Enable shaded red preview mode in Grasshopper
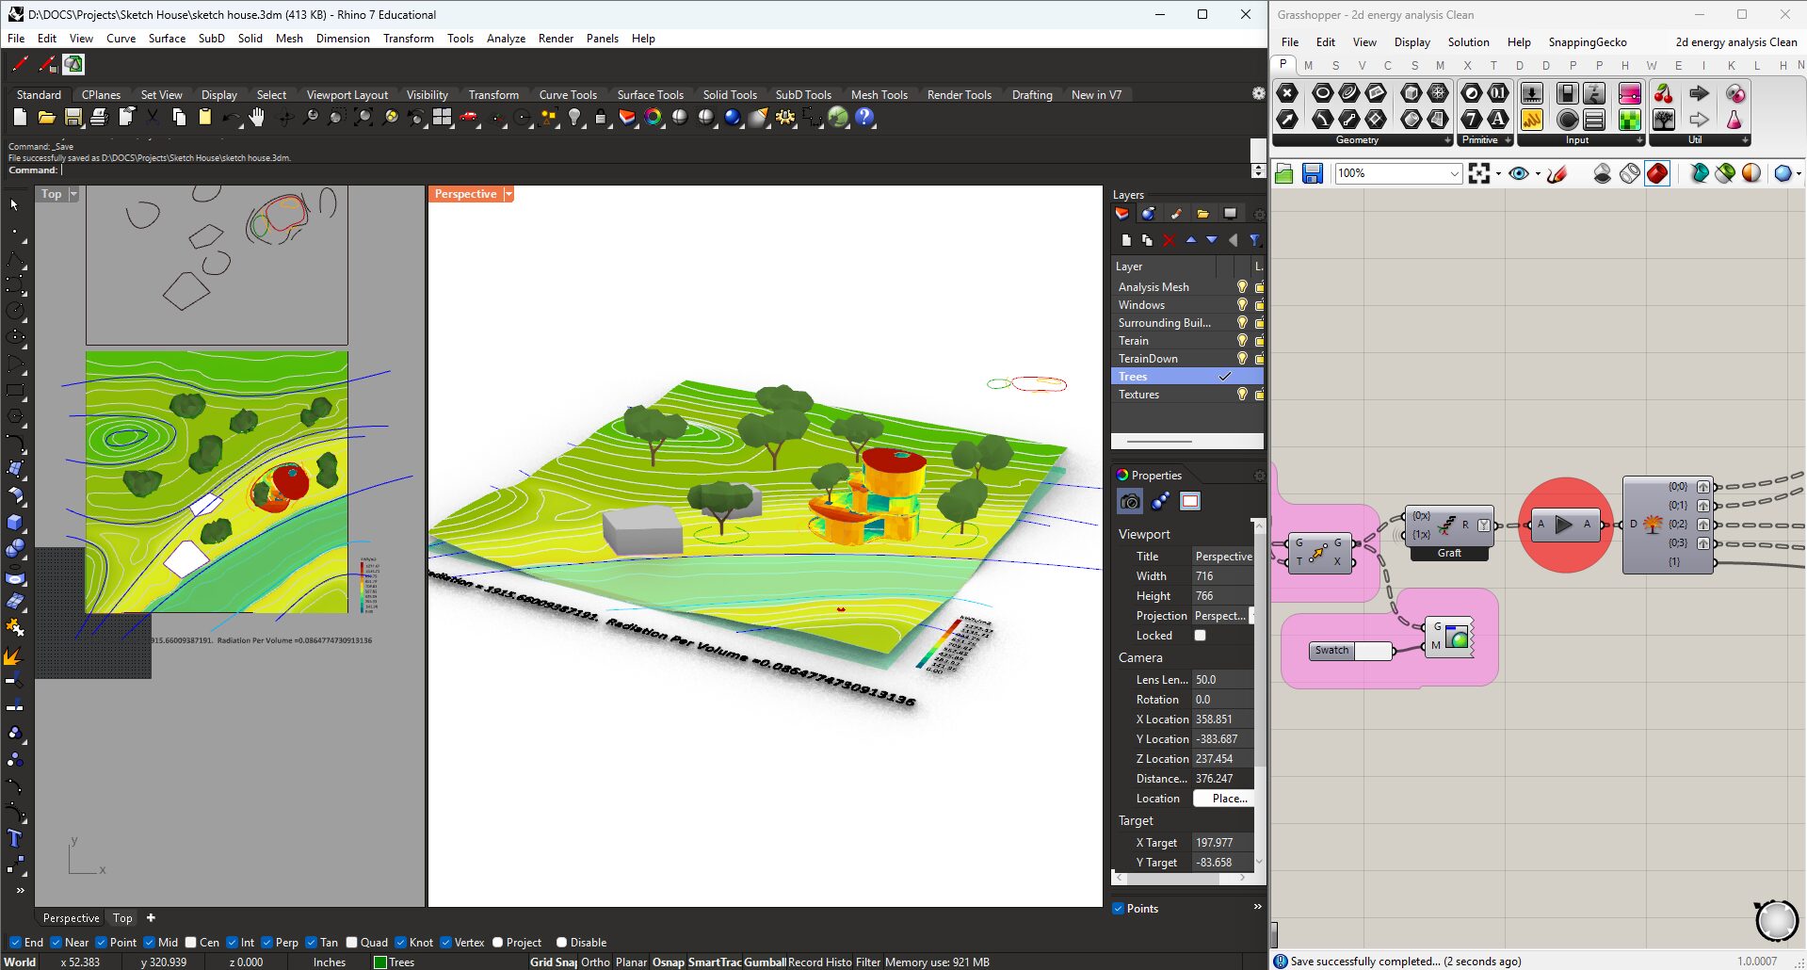 [x=1657, y=173]
